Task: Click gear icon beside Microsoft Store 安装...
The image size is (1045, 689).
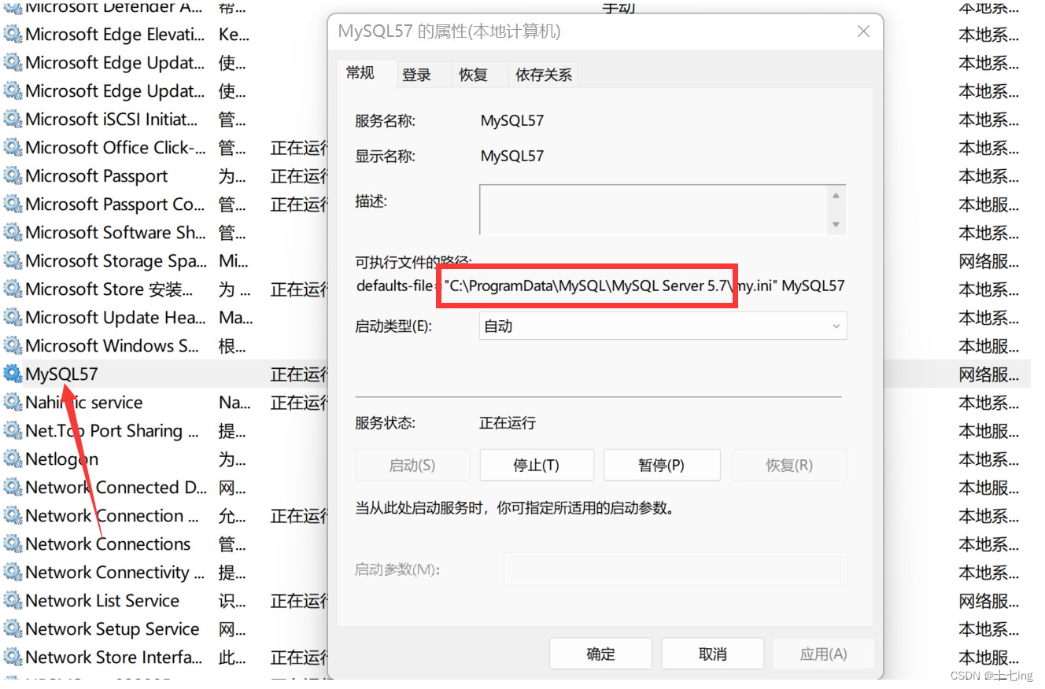Action: 13,289
